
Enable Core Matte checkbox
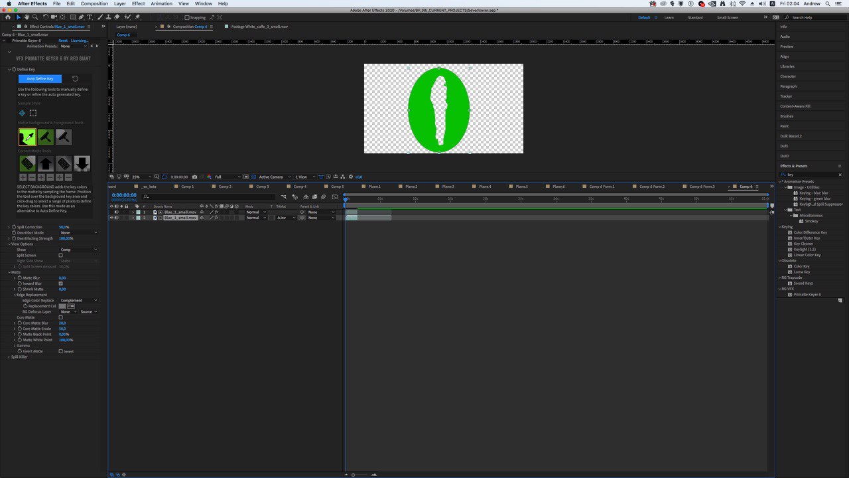(61, 317)
